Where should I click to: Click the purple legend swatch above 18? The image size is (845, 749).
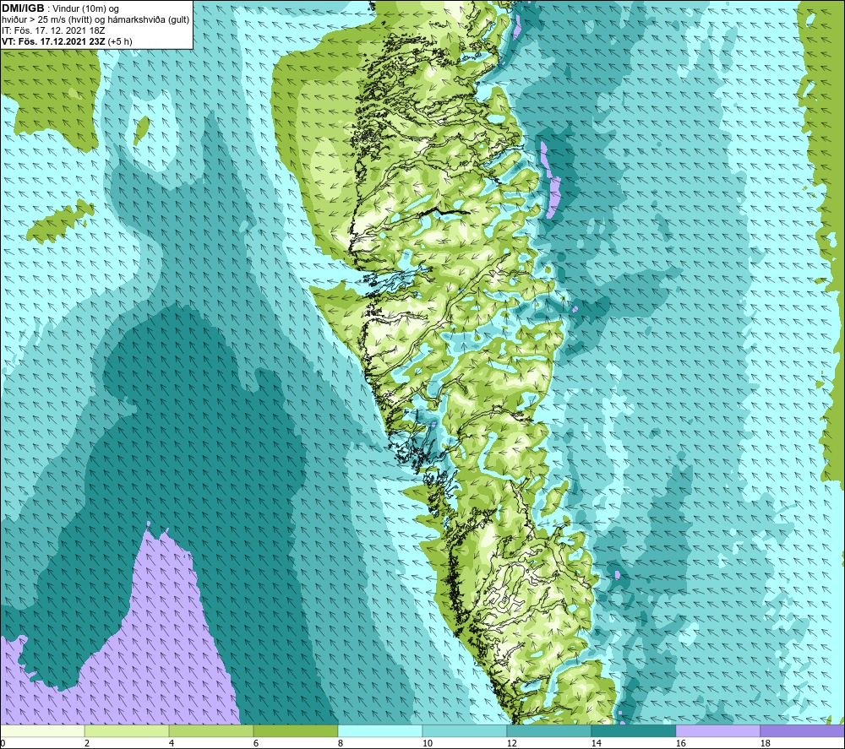coord(803,730)
